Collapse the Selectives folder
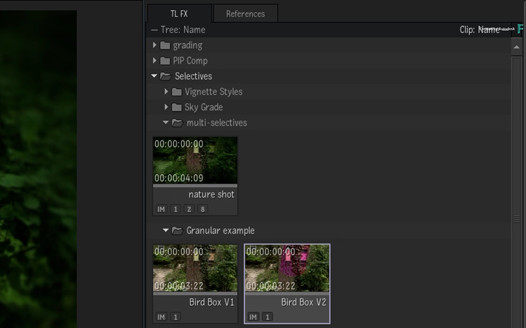The height and width of the screenshot is (328, 526). point(155,76)
